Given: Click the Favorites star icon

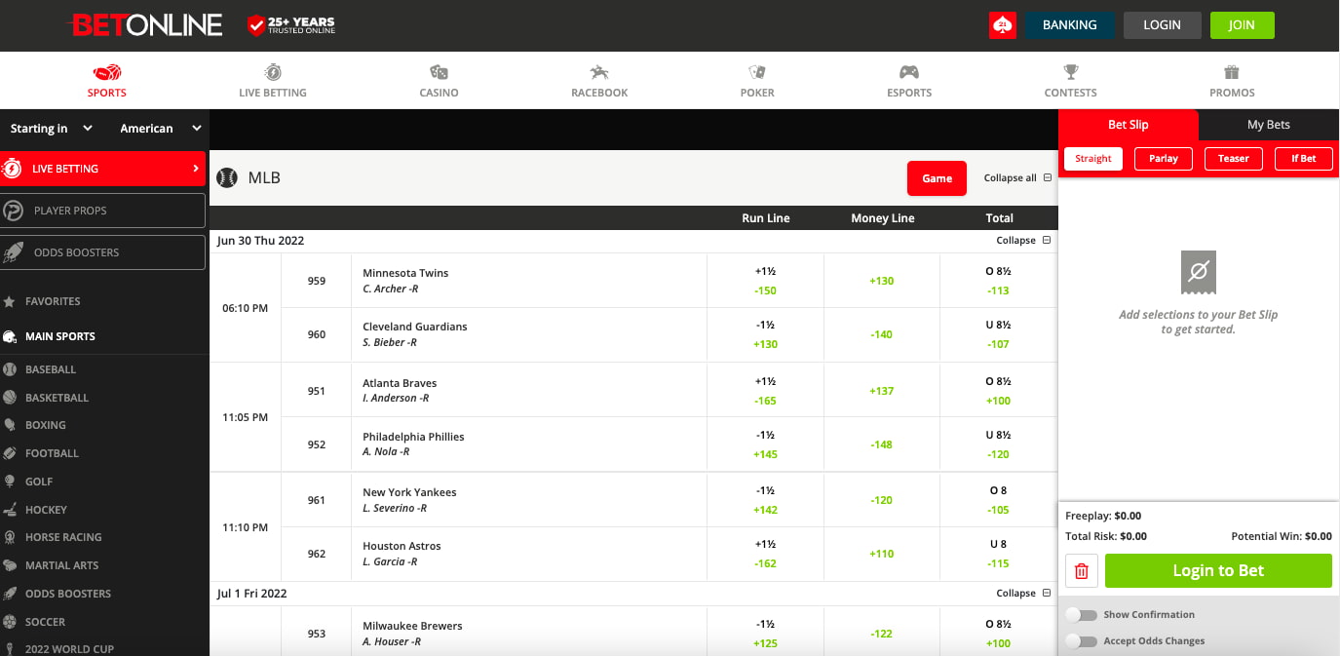Looking at the screenshot, I should (10, 302).
